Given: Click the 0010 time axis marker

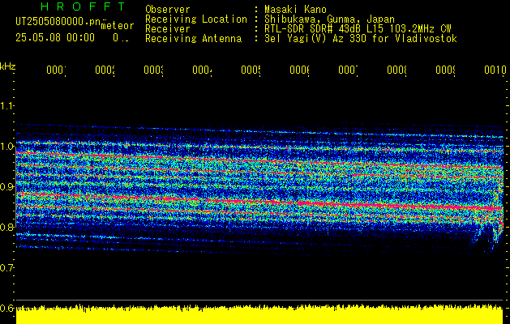Looking at the screenshot, I should tap(495, 70).
